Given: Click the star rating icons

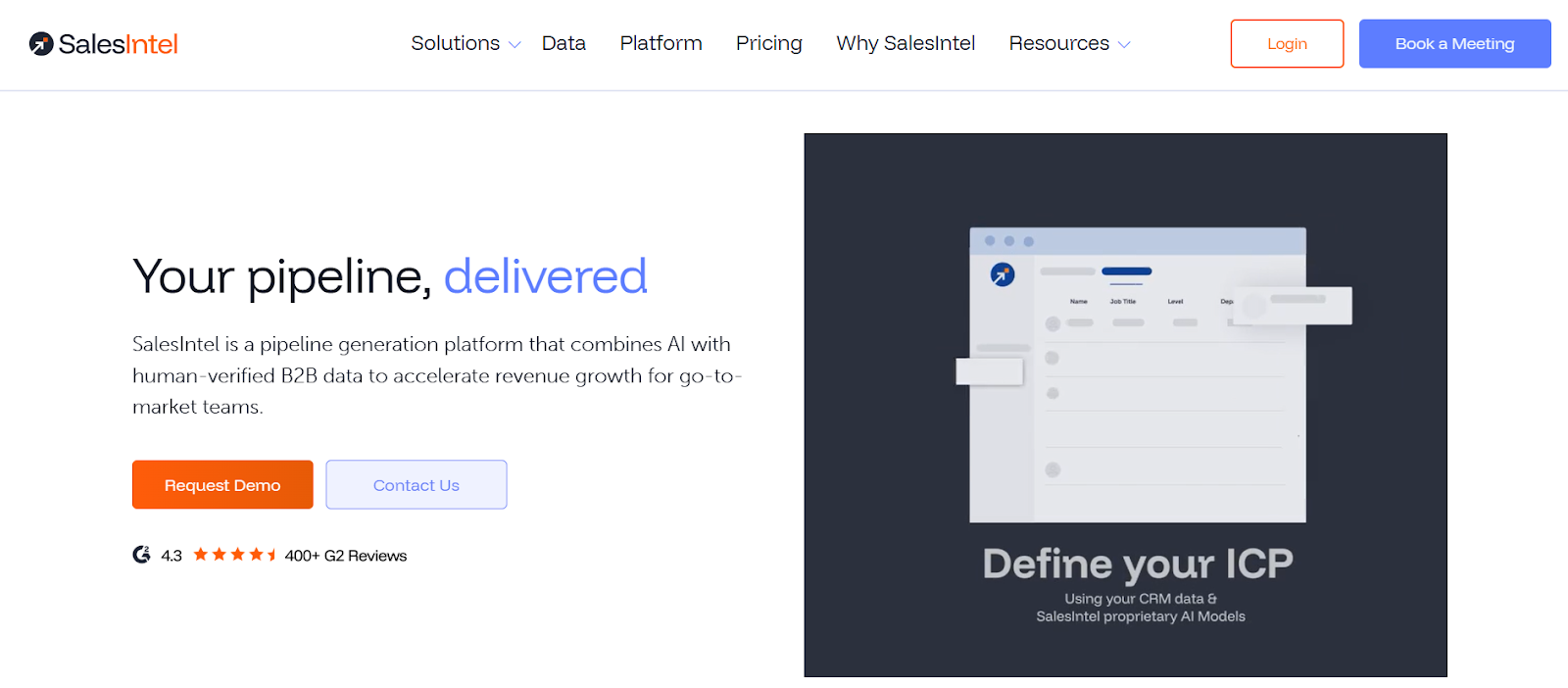Looking at the screenshot, I should pos(234,555).
